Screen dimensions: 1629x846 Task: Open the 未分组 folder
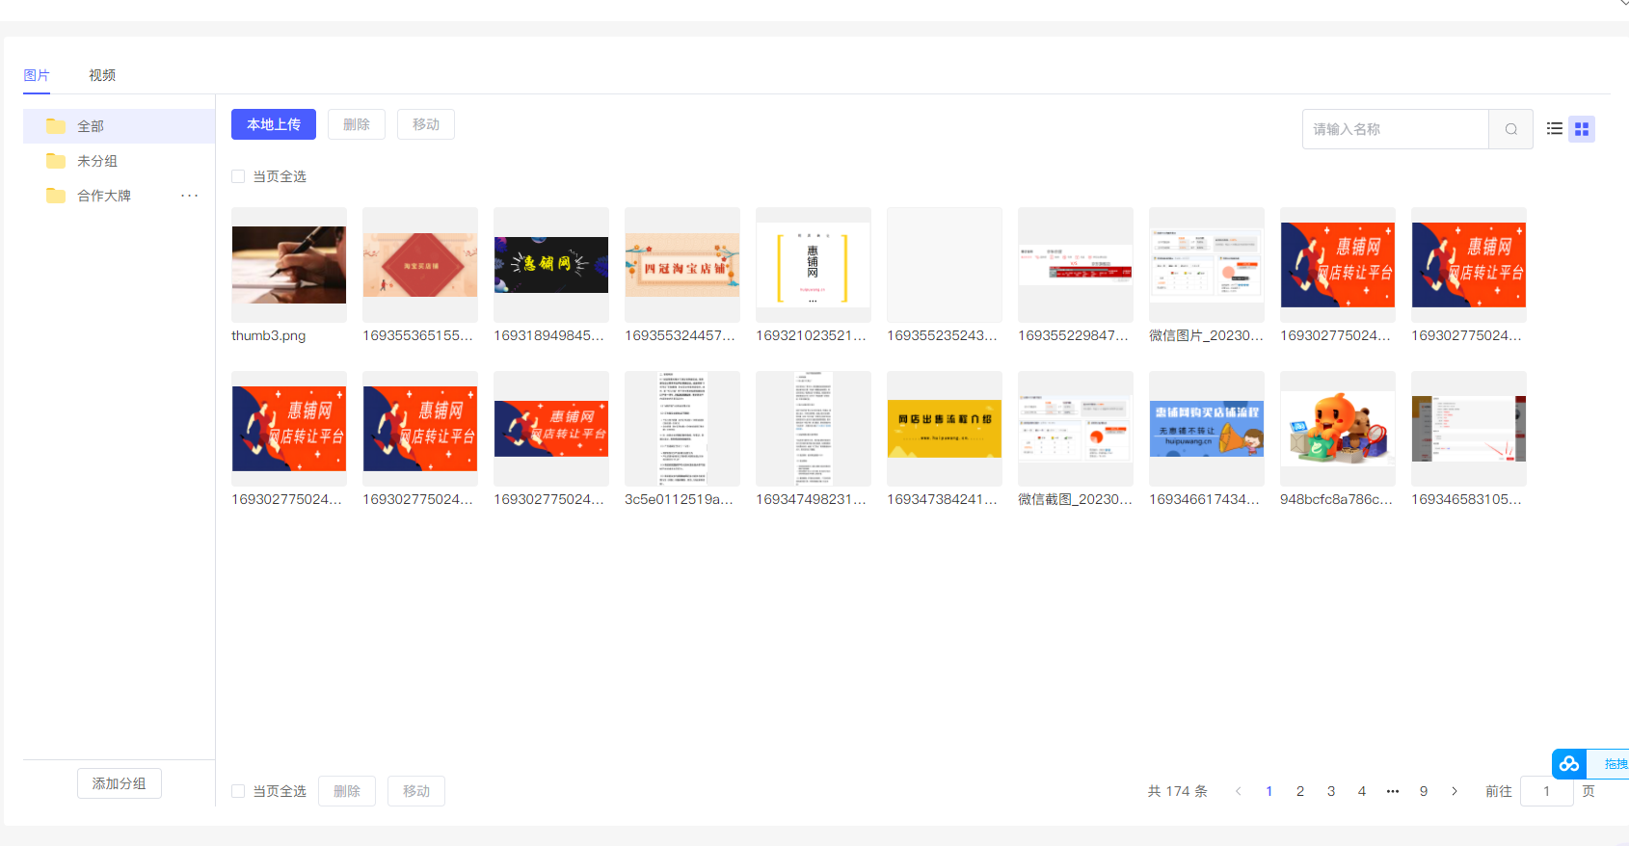96,161
